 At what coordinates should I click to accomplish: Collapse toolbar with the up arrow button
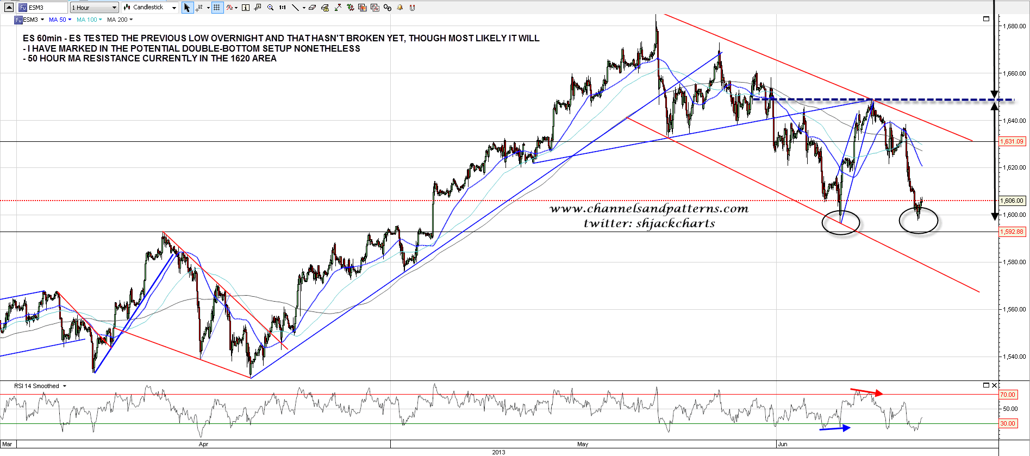[9, 8]
